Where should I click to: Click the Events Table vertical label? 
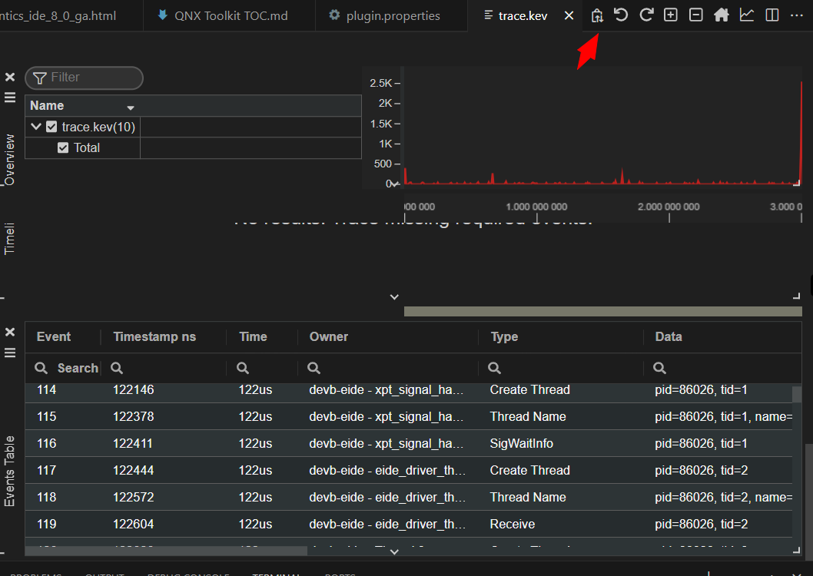coord(8,471)
